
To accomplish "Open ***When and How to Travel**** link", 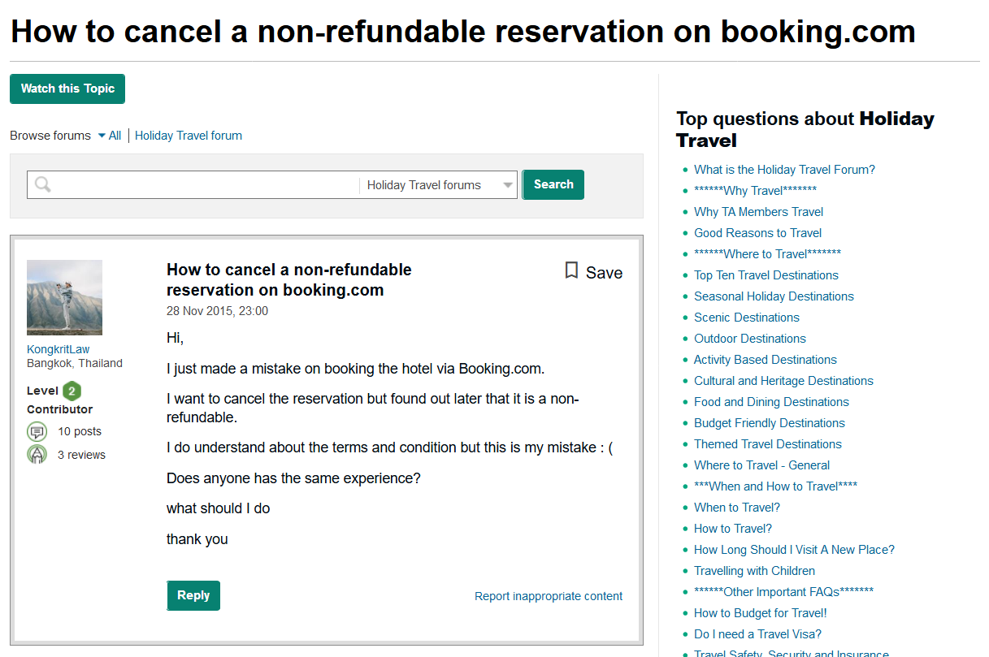I will [775, 486].
